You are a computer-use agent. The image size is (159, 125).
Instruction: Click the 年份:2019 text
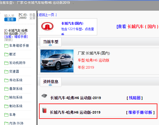86,67
